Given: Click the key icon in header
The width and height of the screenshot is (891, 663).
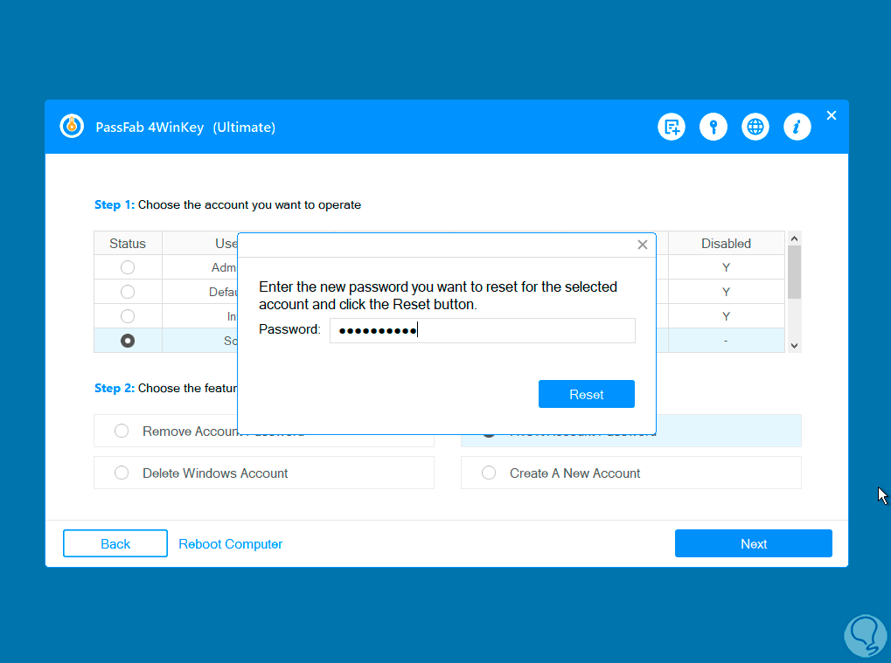Looking at the screenshot, I should 713,127.
